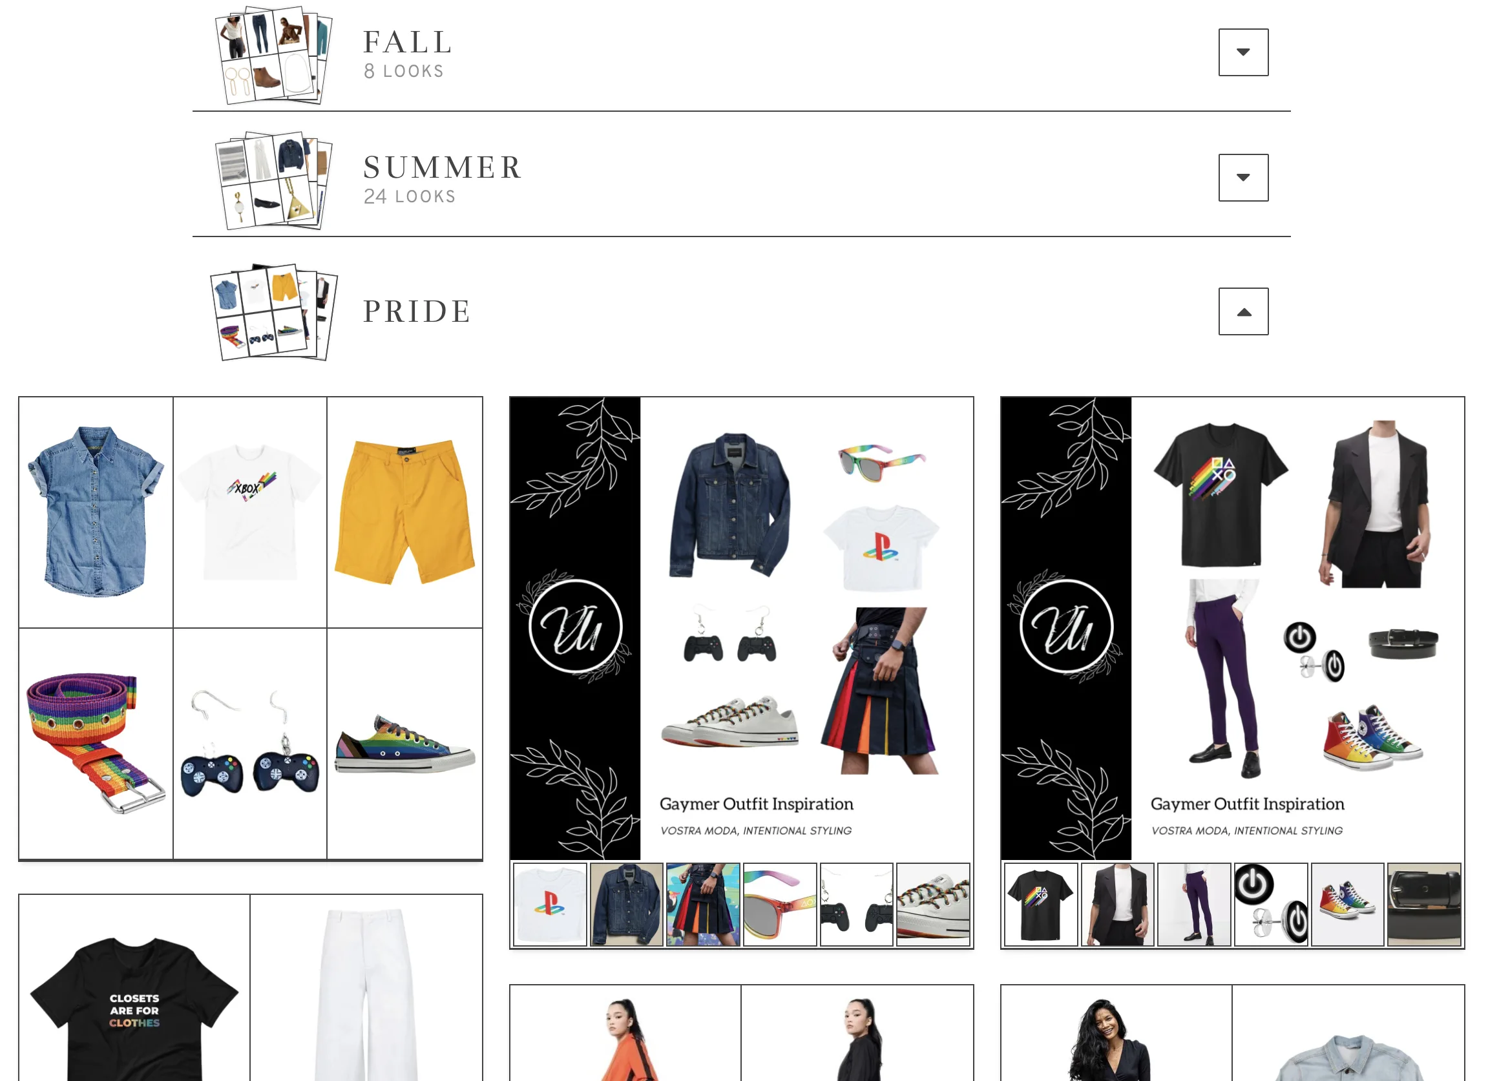Toggle visibility of FALL looks
Screen dimensions: 1488x1081
click(x=1243, y=51)
